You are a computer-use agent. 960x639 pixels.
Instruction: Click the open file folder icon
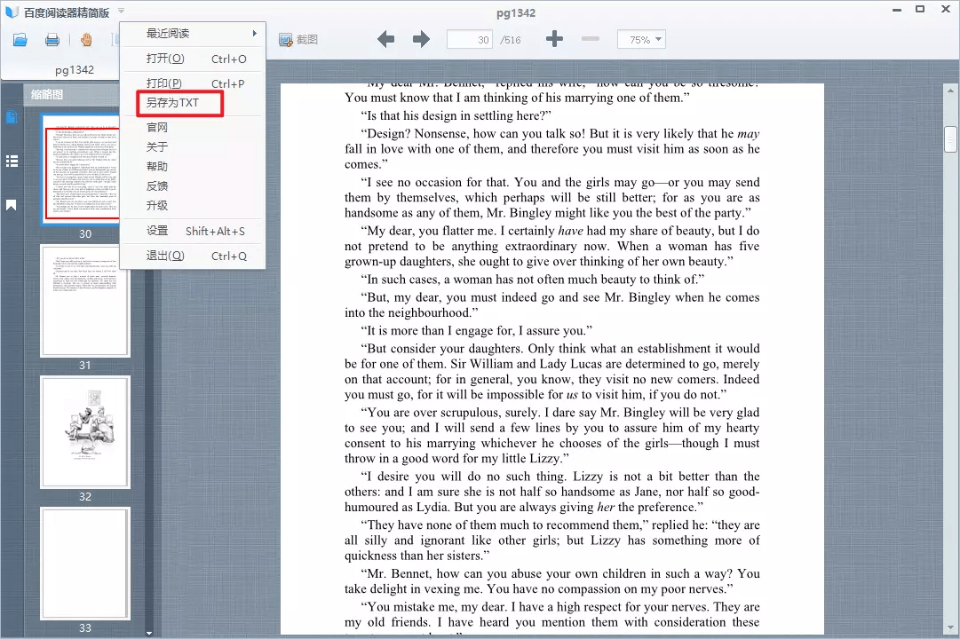click(x=20, y=40)
